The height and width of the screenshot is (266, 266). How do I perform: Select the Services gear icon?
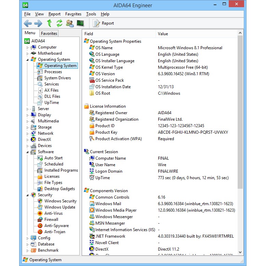click(x=40, y=84)
